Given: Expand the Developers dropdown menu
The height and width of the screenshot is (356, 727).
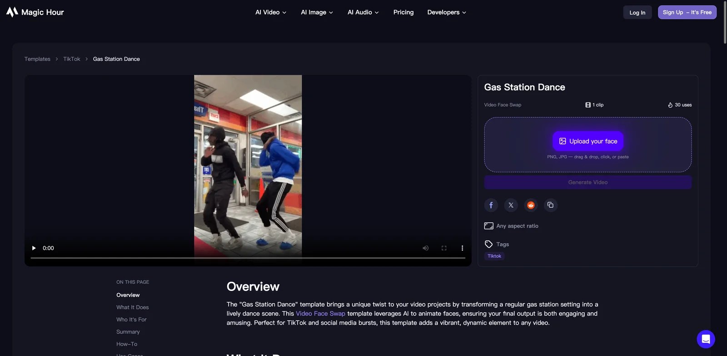Looking at the screenshot, I should [x=447, y=12].
